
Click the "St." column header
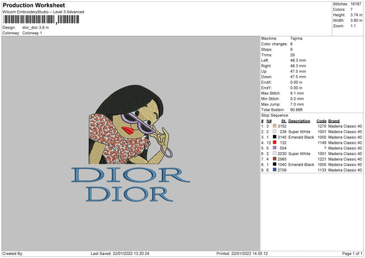point(283,121)
